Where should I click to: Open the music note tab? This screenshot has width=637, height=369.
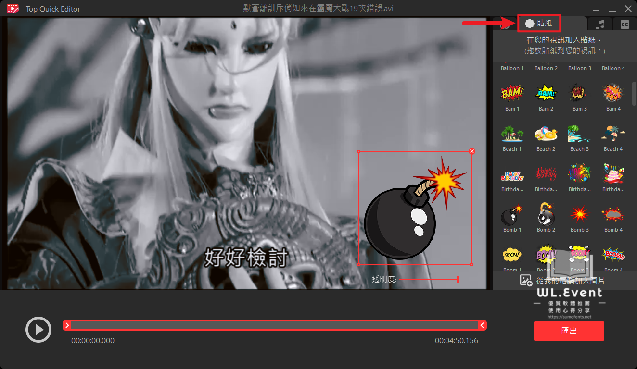pyautogui.click(x=600, y=24)
